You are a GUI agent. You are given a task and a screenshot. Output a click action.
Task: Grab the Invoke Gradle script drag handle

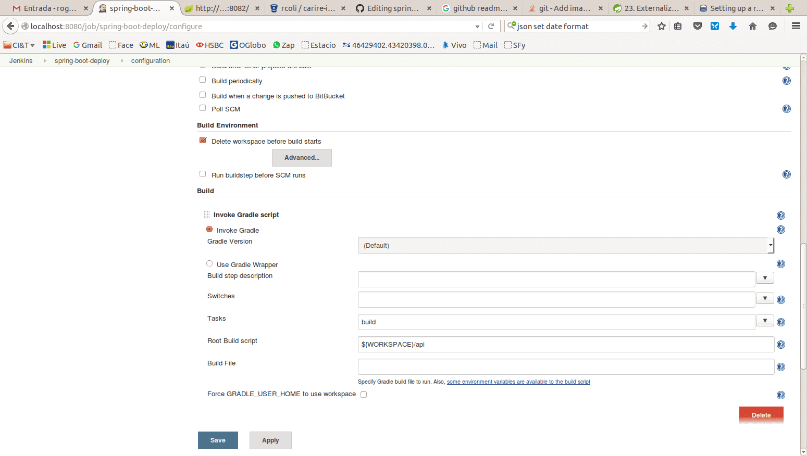(x=207, y=214)
